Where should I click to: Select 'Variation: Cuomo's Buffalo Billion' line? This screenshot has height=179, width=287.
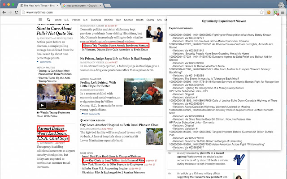tap(207, 141)
